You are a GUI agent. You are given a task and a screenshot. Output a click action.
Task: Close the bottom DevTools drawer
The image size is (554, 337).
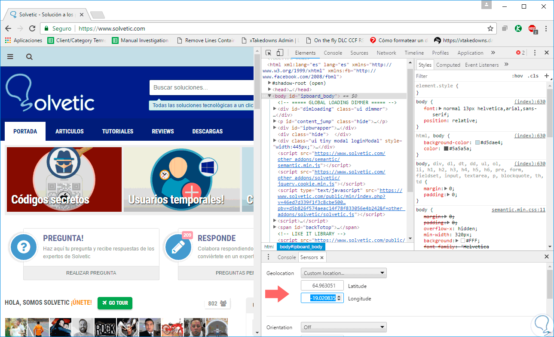point(547,257)
